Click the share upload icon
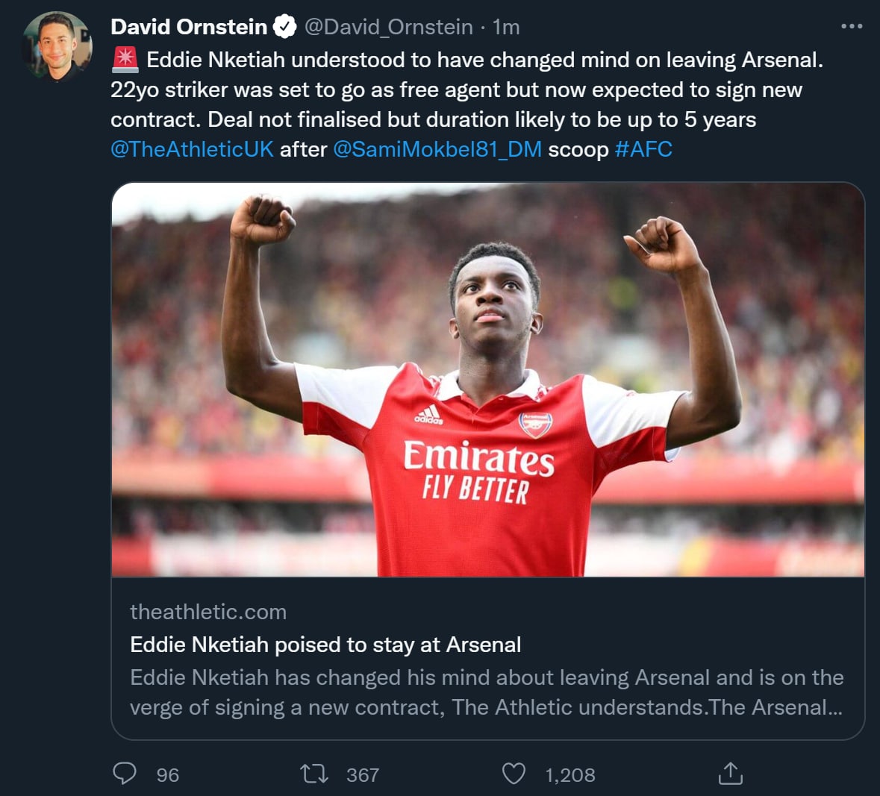The image size is (880, 796). point(730,774)
